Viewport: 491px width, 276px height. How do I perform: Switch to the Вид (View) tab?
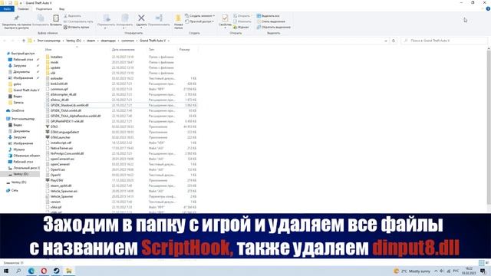pos(61,9)
